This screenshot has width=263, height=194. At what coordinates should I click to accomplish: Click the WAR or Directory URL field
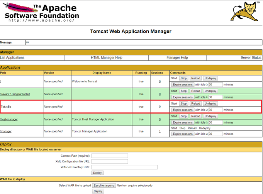[124, 167]
